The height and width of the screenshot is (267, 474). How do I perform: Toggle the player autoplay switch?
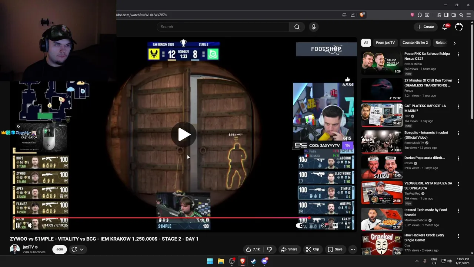click(x=300, y=225)
